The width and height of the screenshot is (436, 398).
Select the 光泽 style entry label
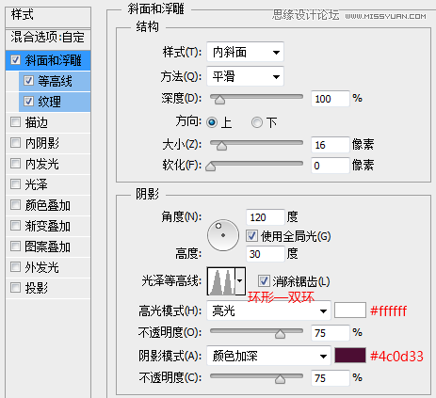click(x=36, y=184)
